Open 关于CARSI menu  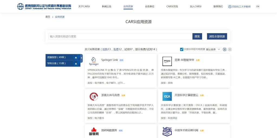point(84,6)
